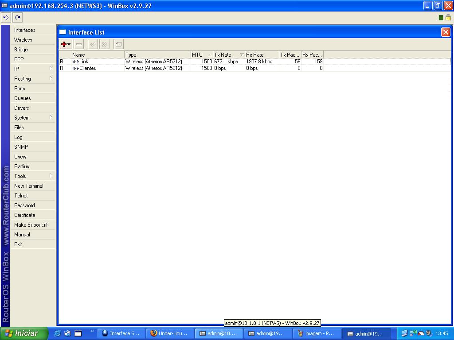454x340 pixels.
Task: Open the Users menu item
Action: point(33,156)
